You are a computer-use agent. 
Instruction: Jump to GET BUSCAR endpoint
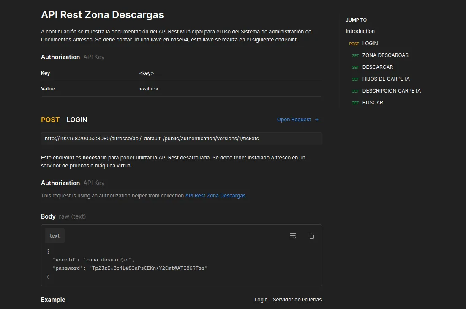coord(367,103)
